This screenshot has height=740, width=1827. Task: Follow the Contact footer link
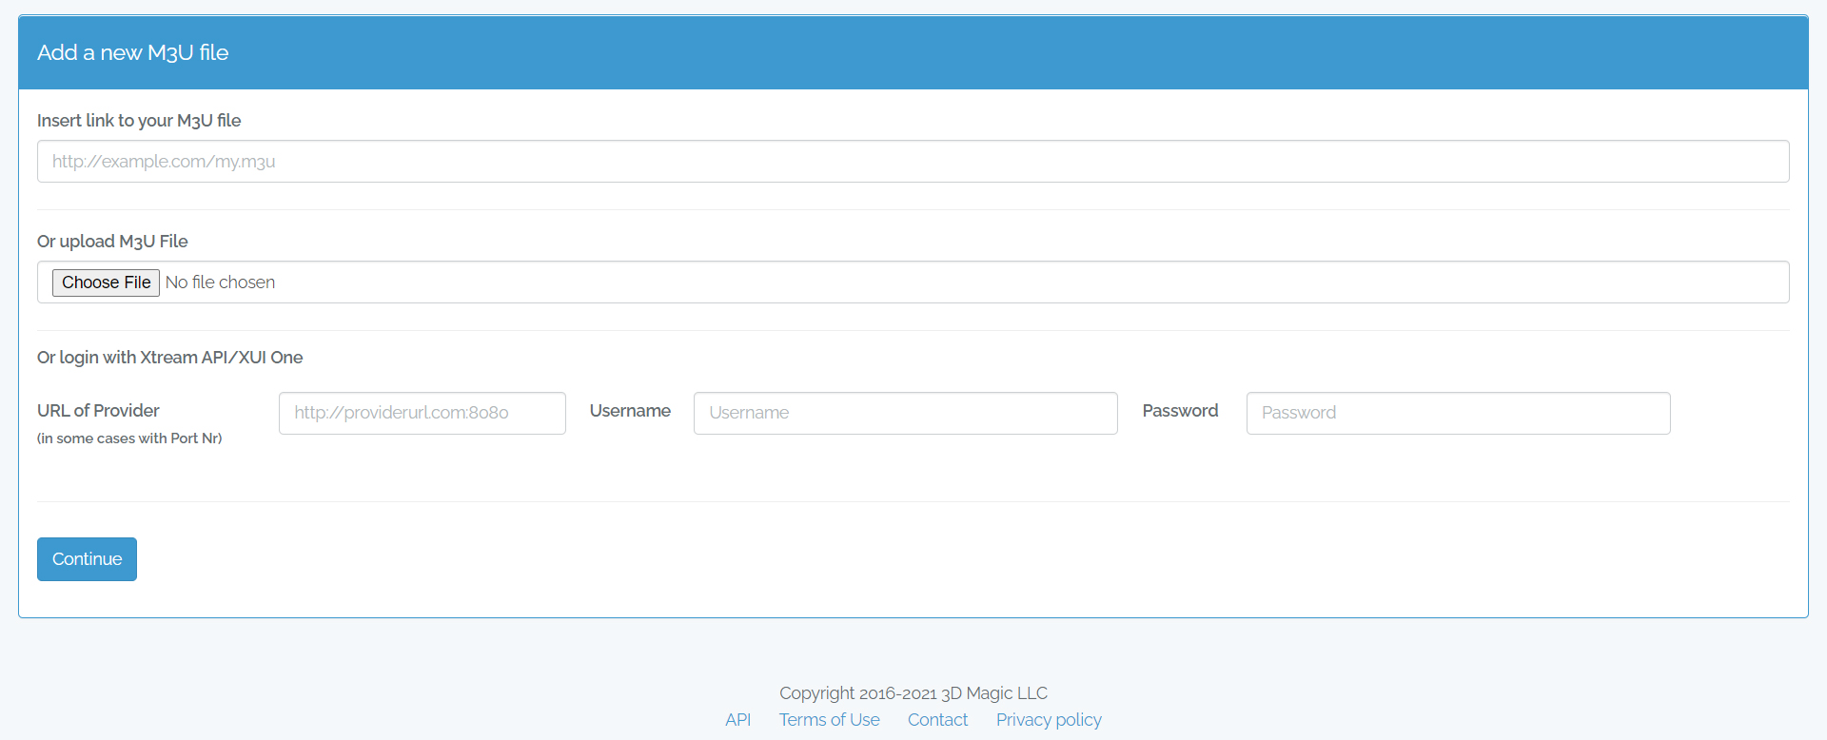click(x=937, y=720)
